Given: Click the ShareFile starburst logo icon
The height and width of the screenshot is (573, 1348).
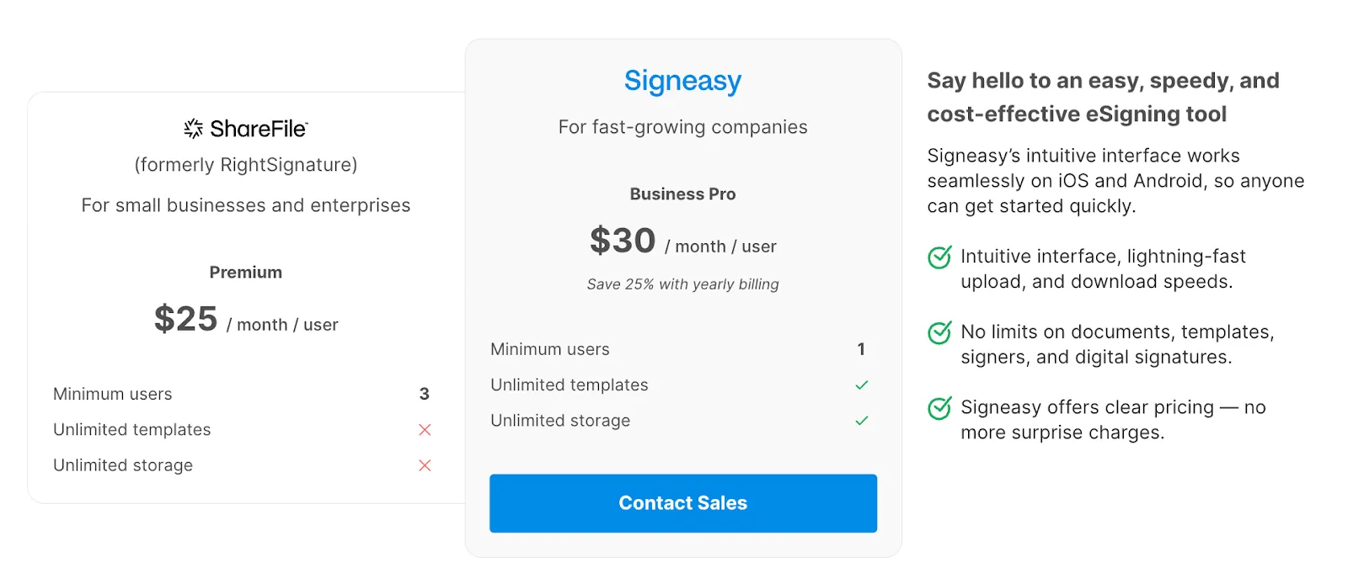Looking at the screenshot, I should point(194,129).
